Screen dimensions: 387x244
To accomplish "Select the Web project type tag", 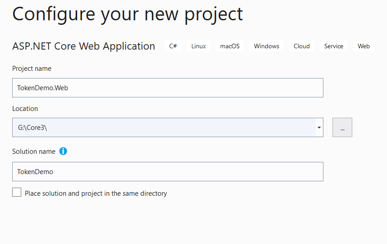I will point(364,46).
